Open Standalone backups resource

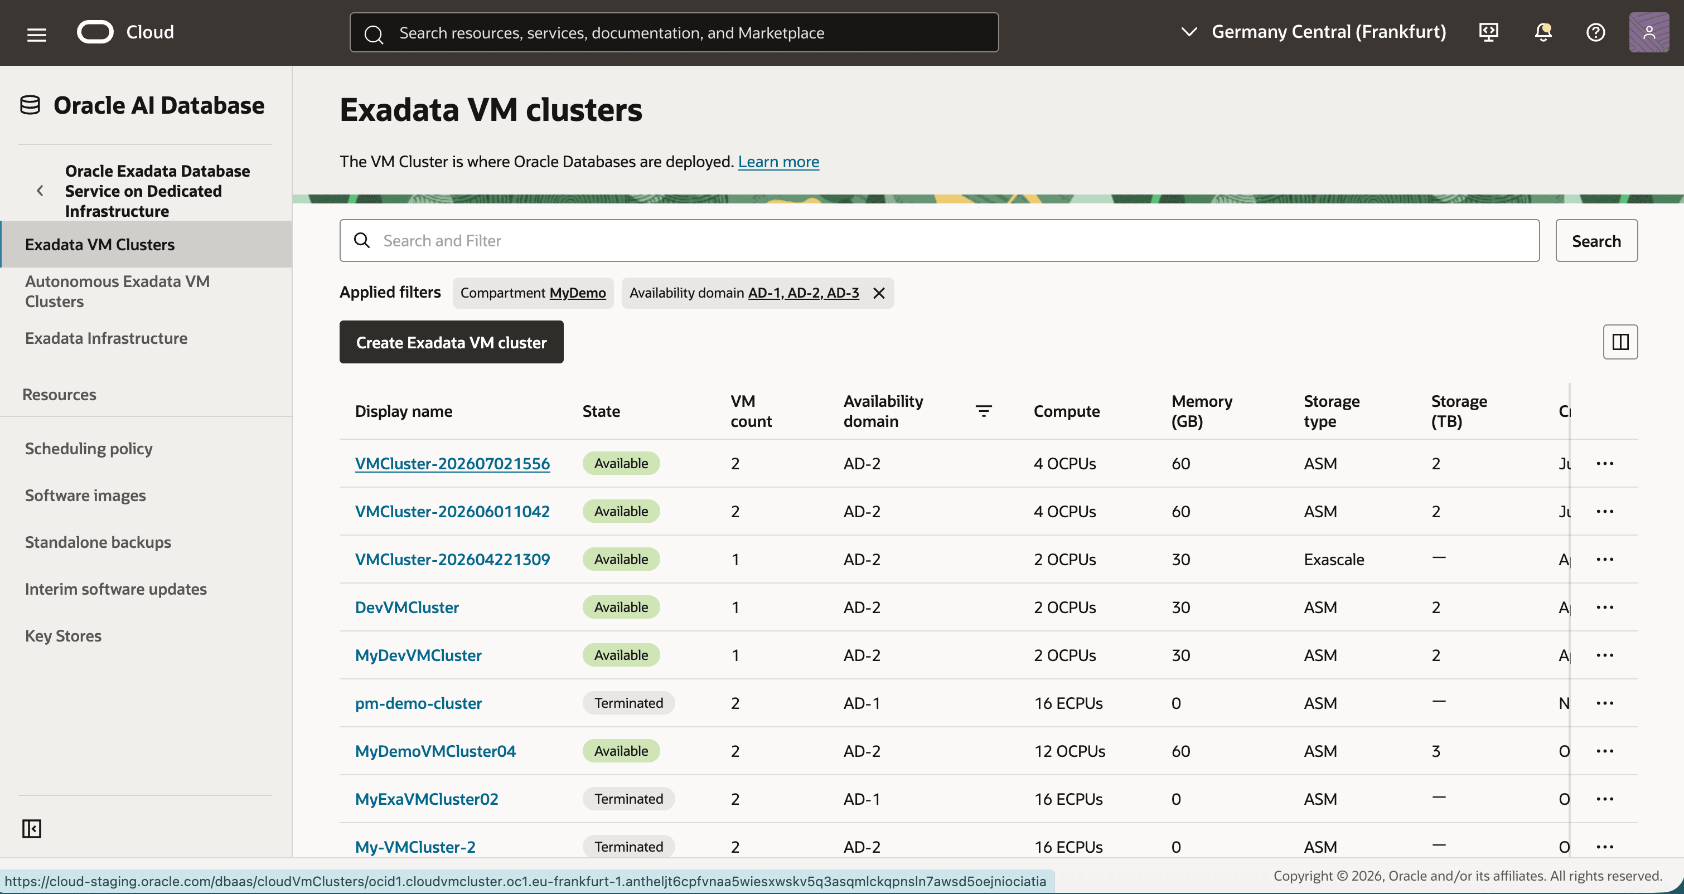click(x=98, y=542)
